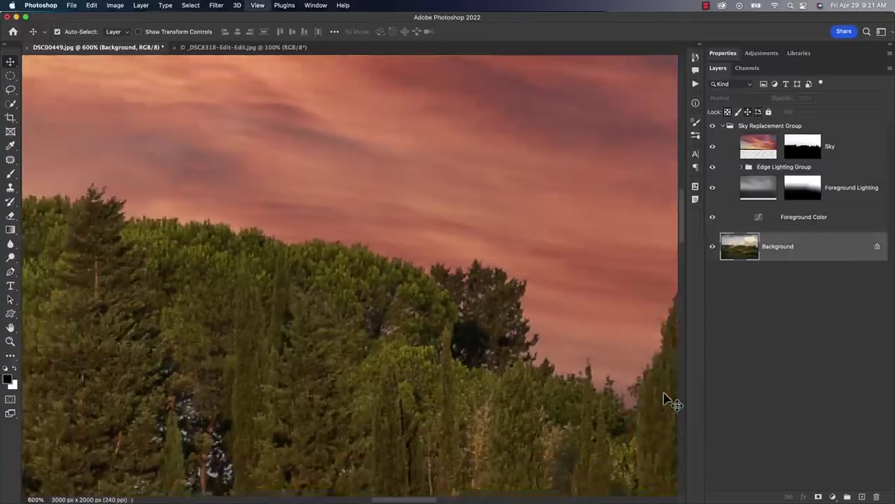
Task: Click Add layer mask icon at panel bottom
Action: tap(817, 497)
